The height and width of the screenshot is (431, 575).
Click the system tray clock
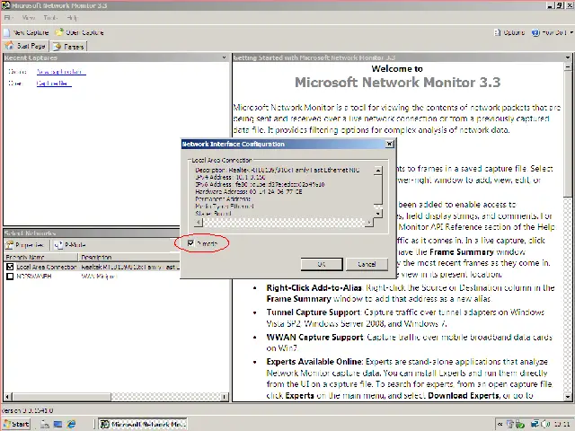pyautogui.click(x=562, y=424)
